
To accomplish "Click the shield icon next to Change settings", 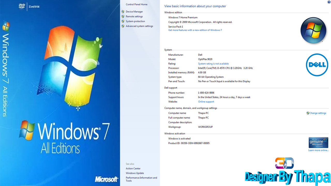I will click(308, 113).
